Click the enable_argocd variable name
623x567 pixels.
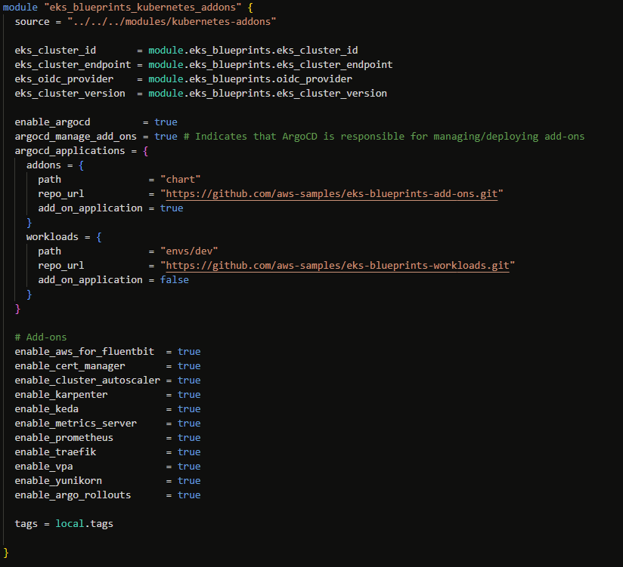[52, 122]
